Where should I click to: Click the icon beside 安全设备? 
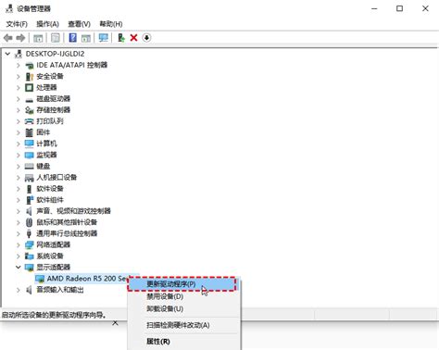pyautogui.click(x=30, y=76)
